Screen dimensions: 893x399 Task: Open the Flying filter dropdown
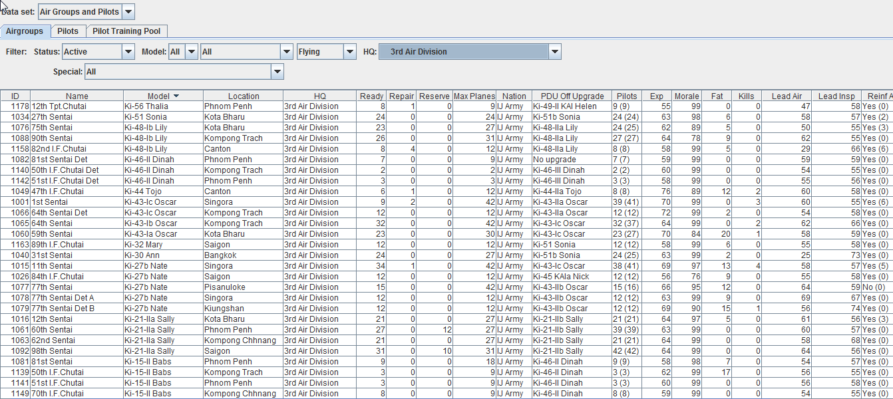coord(348,51)
